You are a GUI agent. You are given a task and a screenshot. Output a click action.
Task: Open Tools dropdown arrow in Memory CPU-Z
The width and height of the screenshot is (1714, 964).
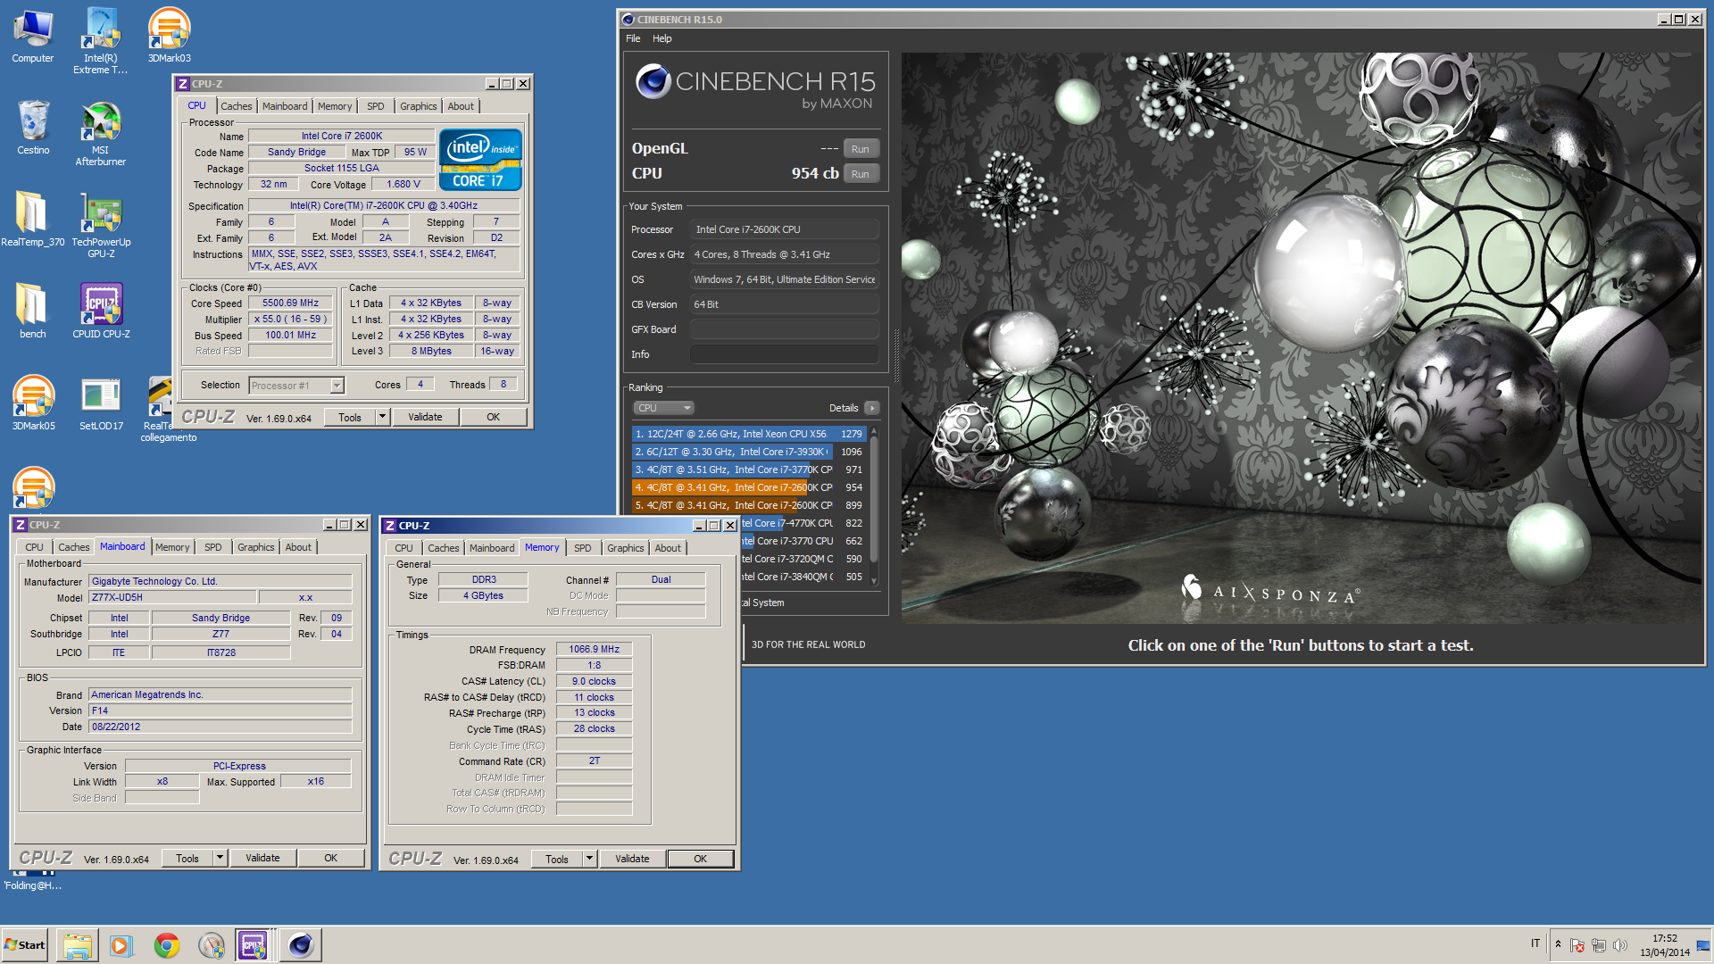click(x=589, y=859)
